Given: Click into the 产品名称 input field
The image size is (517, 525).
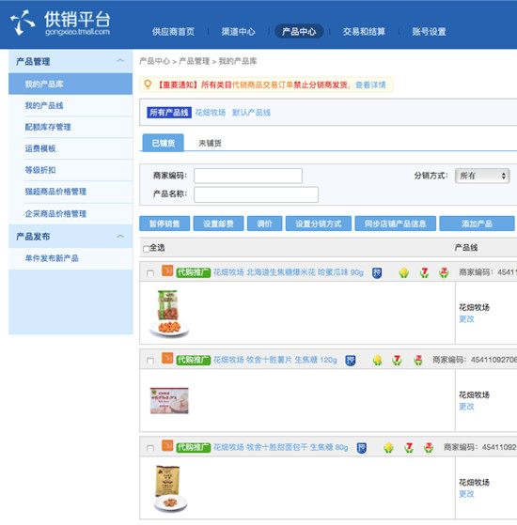Looking at the screenshot, I should pyautogui.click(x=256, y=194).
